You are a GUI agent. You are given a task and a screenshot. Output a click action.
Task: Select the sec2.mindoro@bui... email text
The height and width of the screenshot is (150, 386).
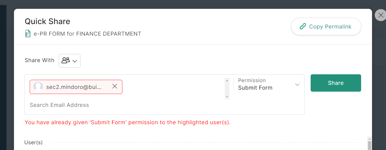point(74,87)
